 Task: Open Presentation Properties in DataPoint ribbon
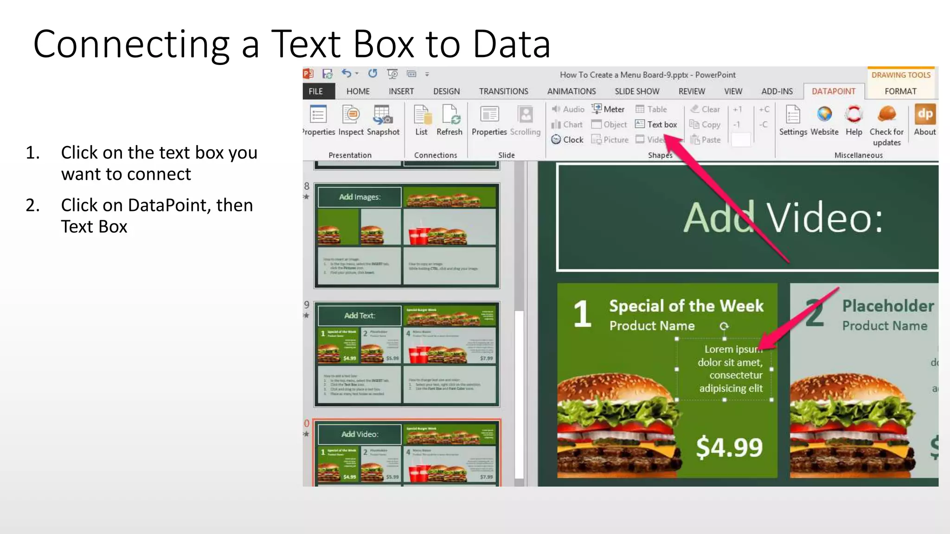point(318,121)
